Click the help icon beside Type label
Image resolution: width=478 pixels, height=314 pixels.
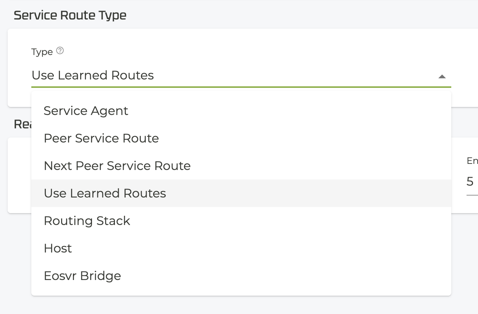tap(60, 51)
